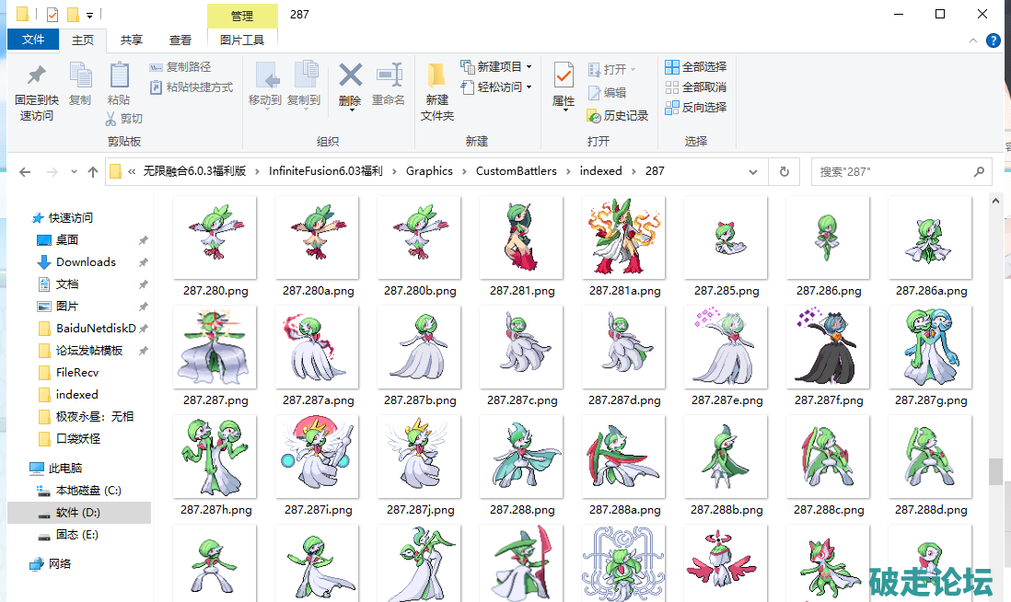Open the address bar history dropdown
The width and height of the screenshot is (1011, 602).
753,171
